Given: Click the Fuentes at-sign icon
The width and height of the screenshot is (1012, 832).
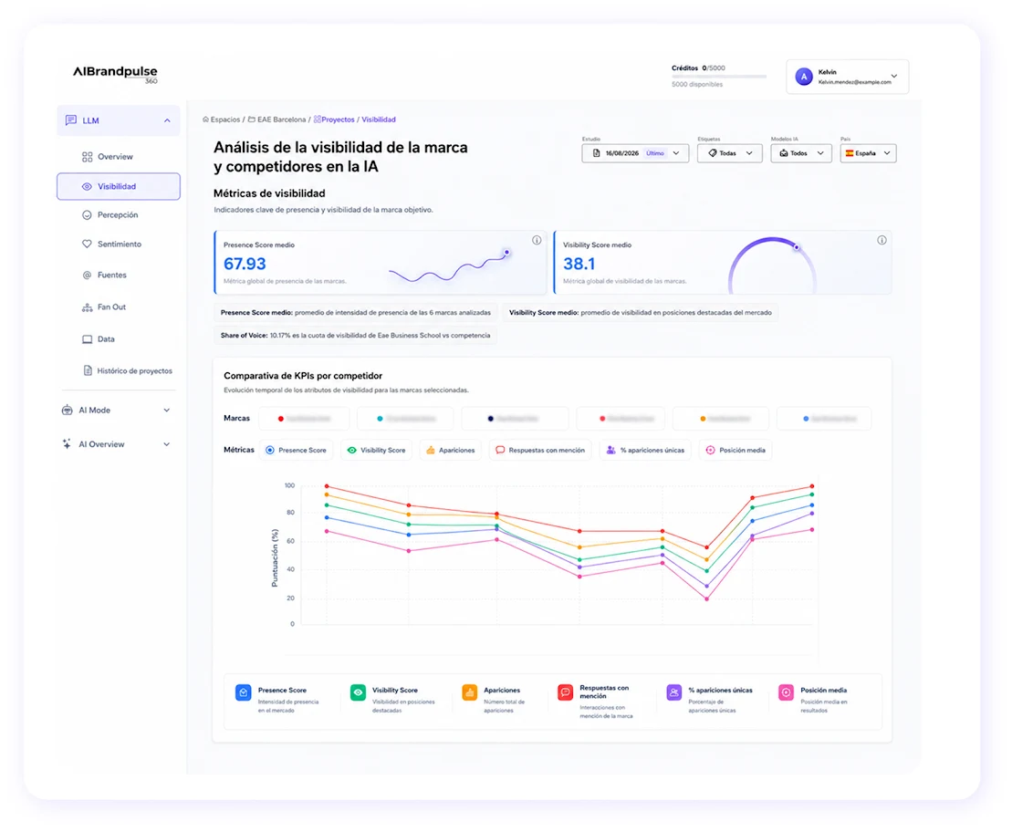Looking at the screenshot, I should pos(87,275).
